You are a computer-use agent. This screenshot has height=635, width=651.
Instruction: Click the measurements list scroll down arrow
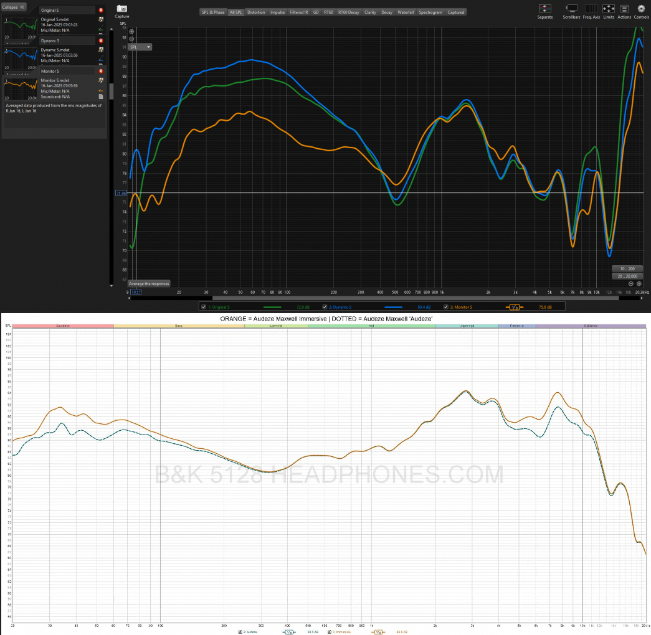[x=112, y=286]
